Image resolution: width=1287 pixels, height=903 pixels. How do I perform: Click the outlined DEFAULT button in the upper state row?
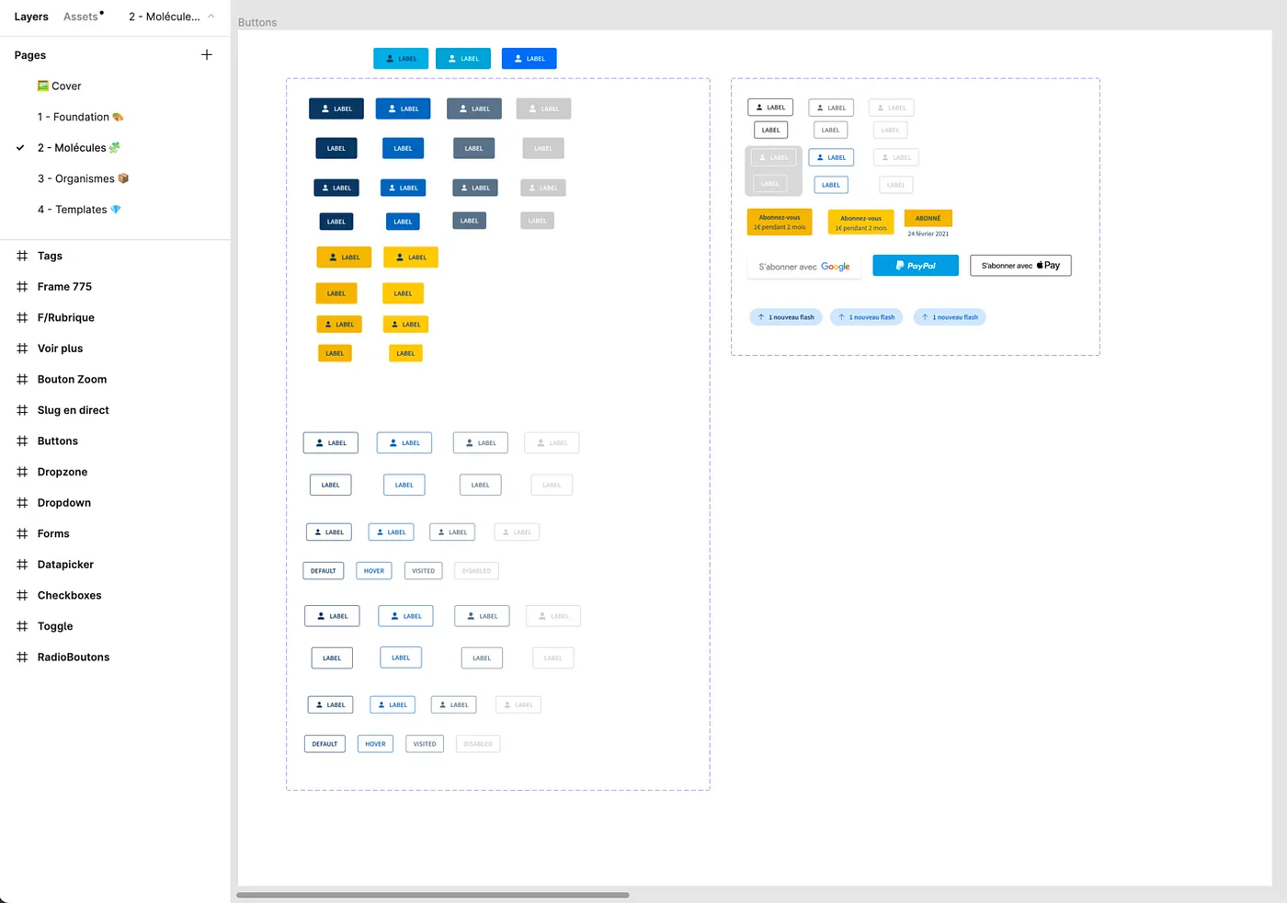[324, 571]
